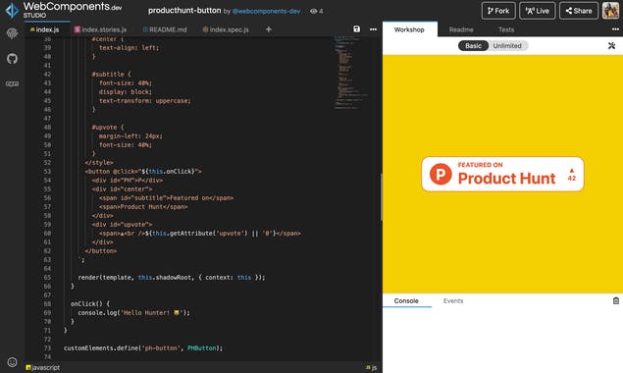Save the file with the floppy disk icon
The image size is (623, 373).
[356, 29]
